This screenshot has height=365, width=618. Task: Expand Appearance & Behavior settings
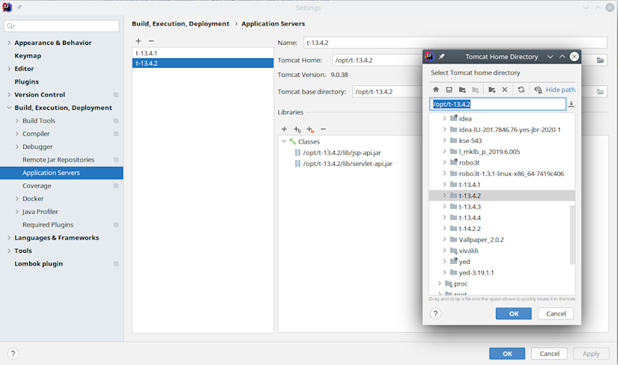[9, 43]
